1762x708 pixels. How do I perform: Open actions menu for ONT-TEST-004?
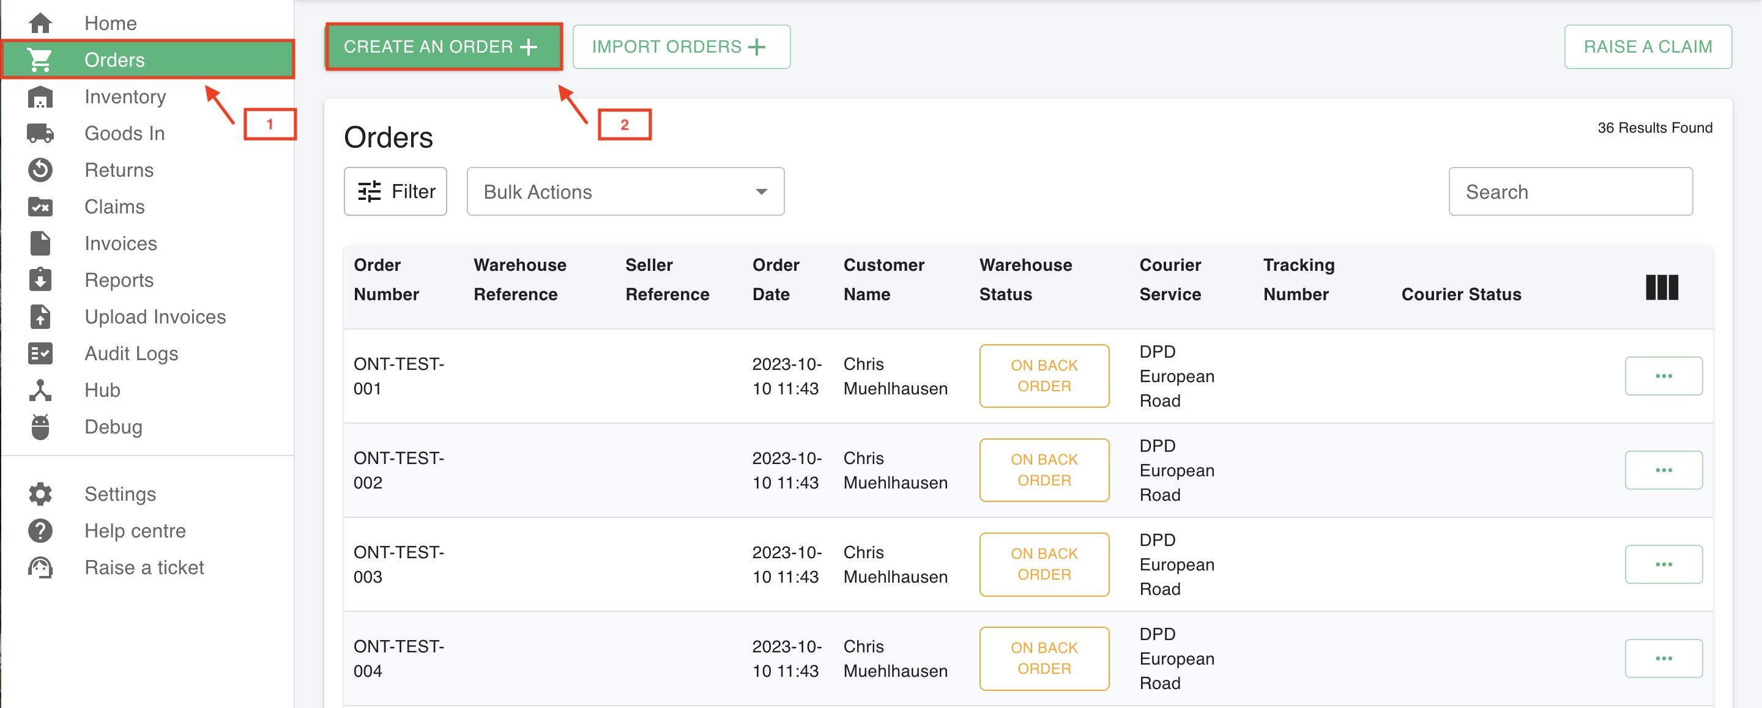click(1663, 658)
